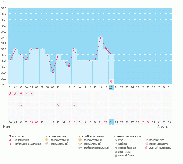Click the menstruation drop icon under day 01
This screenshot has width=183, height=164.
(10, 94)
